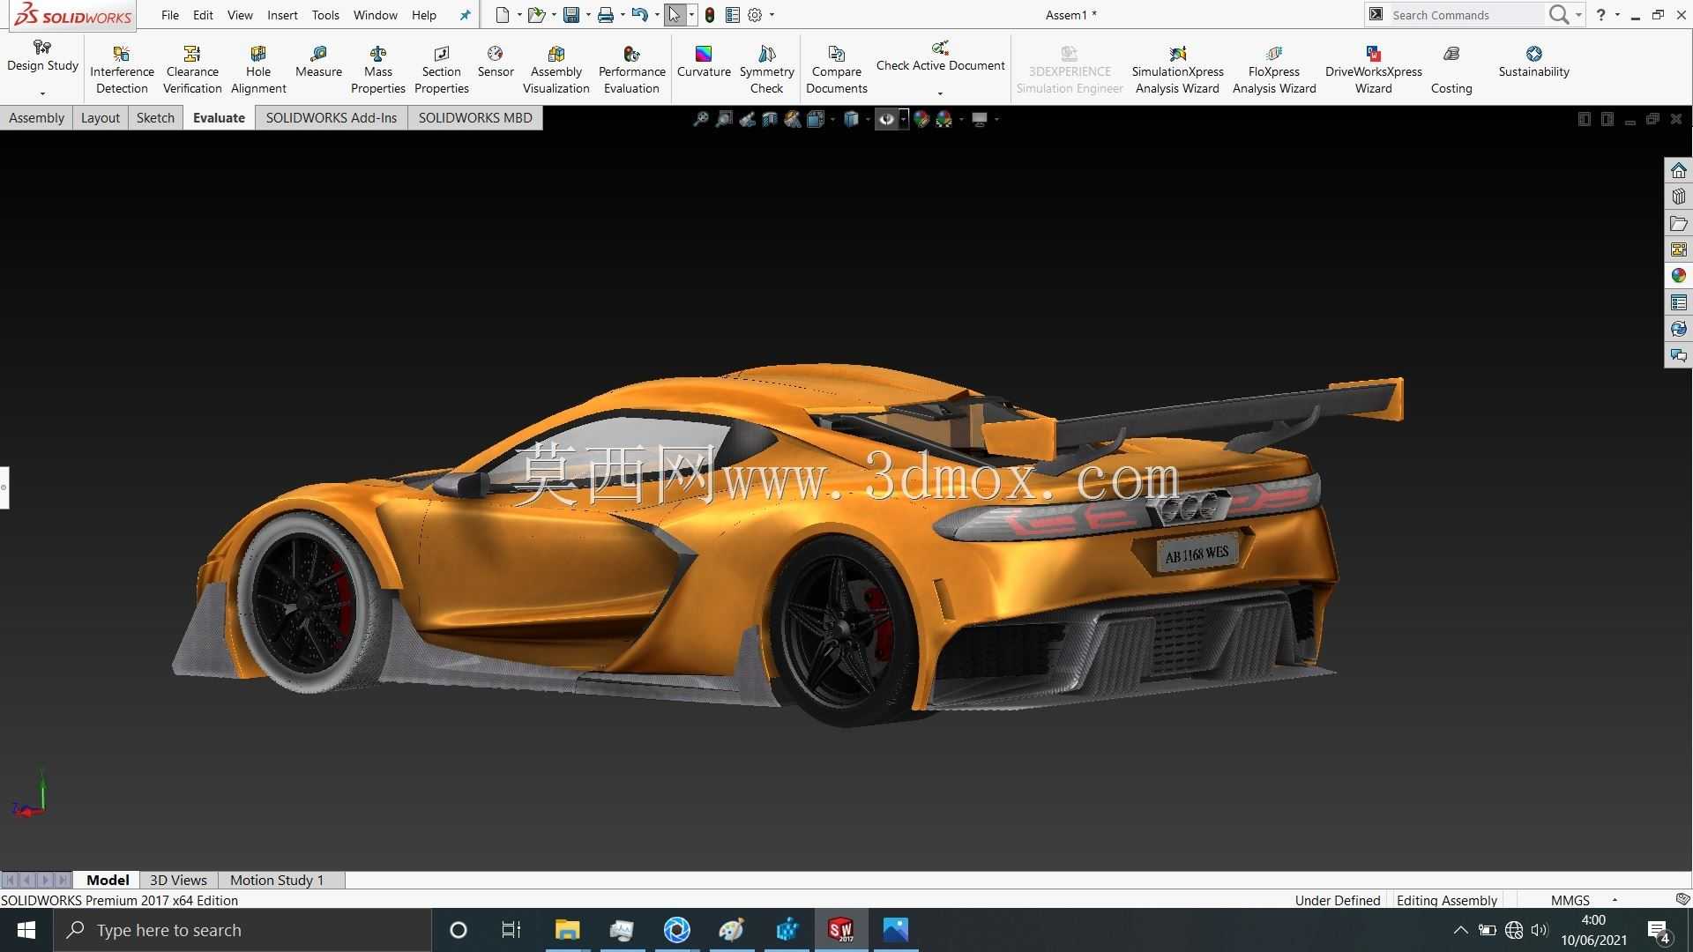Open the Tools menu

[x=325, y=15]
